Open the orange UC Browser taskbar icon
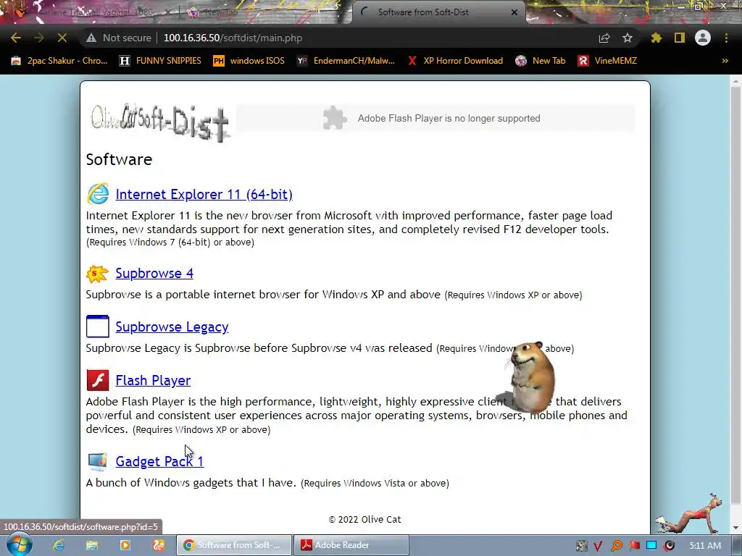 coord(159,545)
